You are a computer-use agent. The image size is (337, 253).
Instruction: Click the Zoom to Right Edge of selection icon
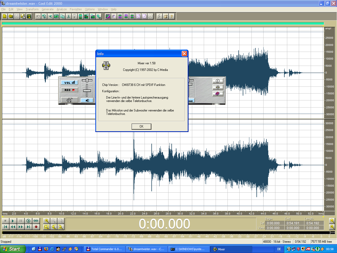click(x=61, y=227)
